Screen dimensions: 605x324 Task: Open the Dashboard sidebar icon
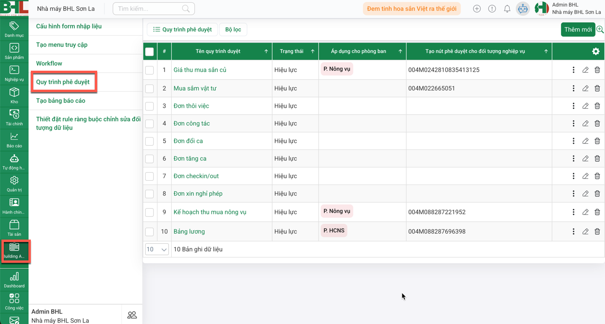coord(14,279)
